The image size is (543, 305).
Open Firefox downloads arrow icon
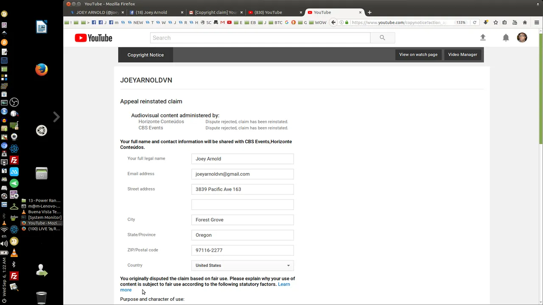486,22
